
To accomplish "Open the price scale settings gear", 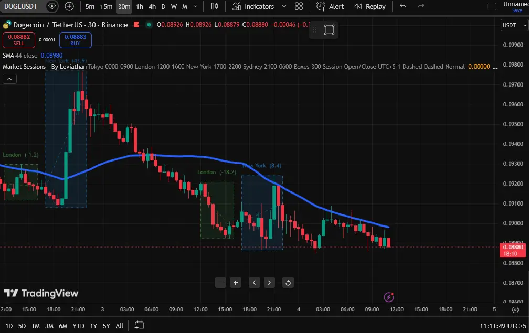I will coord(515,310).
